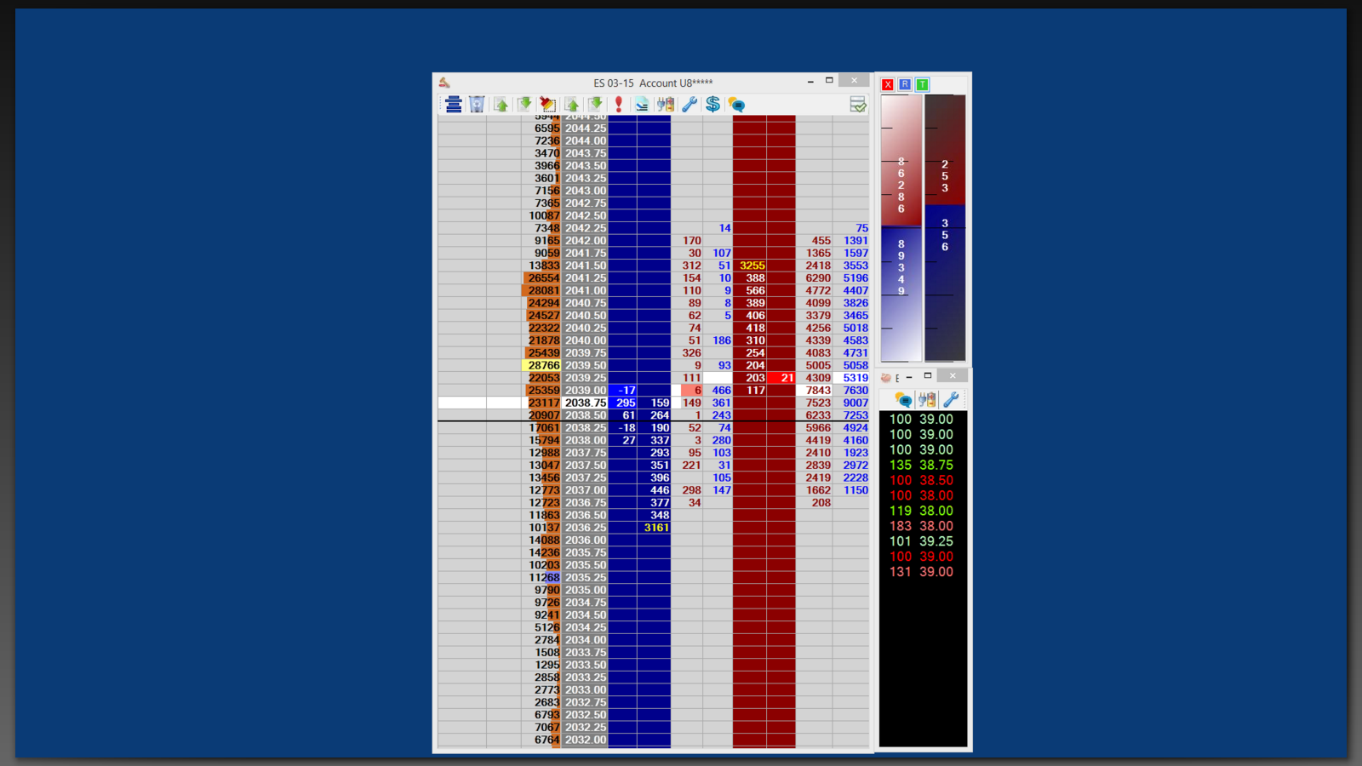This screenshot has height=766, width=1362.
Task: Click the time and sales row 135 38.75
Action: (x=922, y=465)
